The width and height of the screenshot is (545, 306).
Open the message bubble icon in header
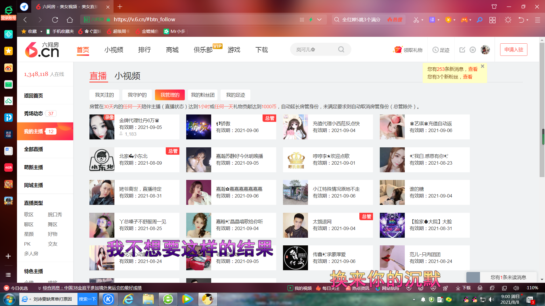[x=473, y=50]
